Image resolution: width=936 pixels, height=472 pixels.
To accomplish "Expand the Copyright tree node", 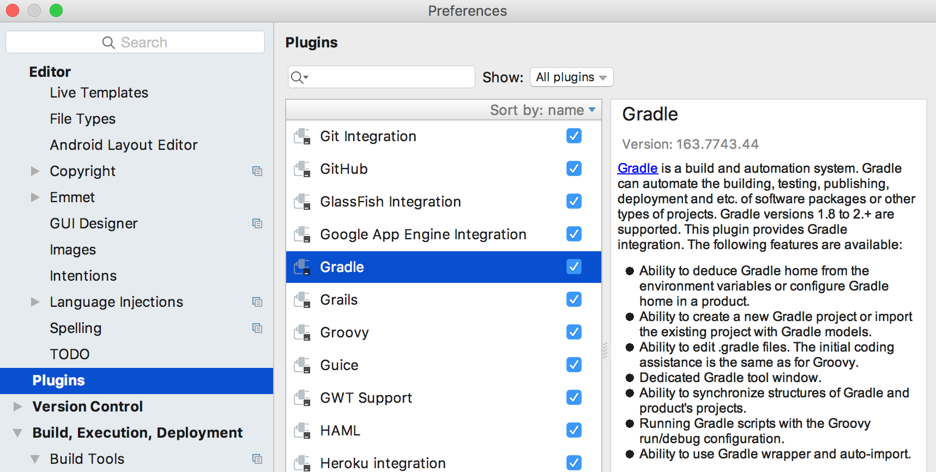I will coord(35,171).
